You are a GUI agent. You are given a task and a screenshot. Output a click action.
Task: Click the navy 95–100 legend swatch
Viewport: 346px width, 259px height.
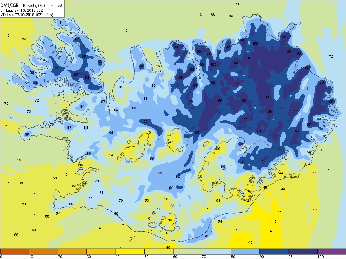point(303,251)
